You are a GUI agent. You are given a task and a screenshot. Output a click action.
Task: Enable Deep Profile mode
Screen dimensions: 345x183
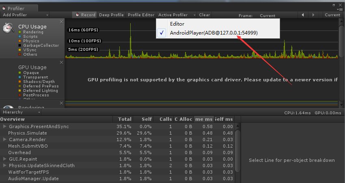coord(111,15)
